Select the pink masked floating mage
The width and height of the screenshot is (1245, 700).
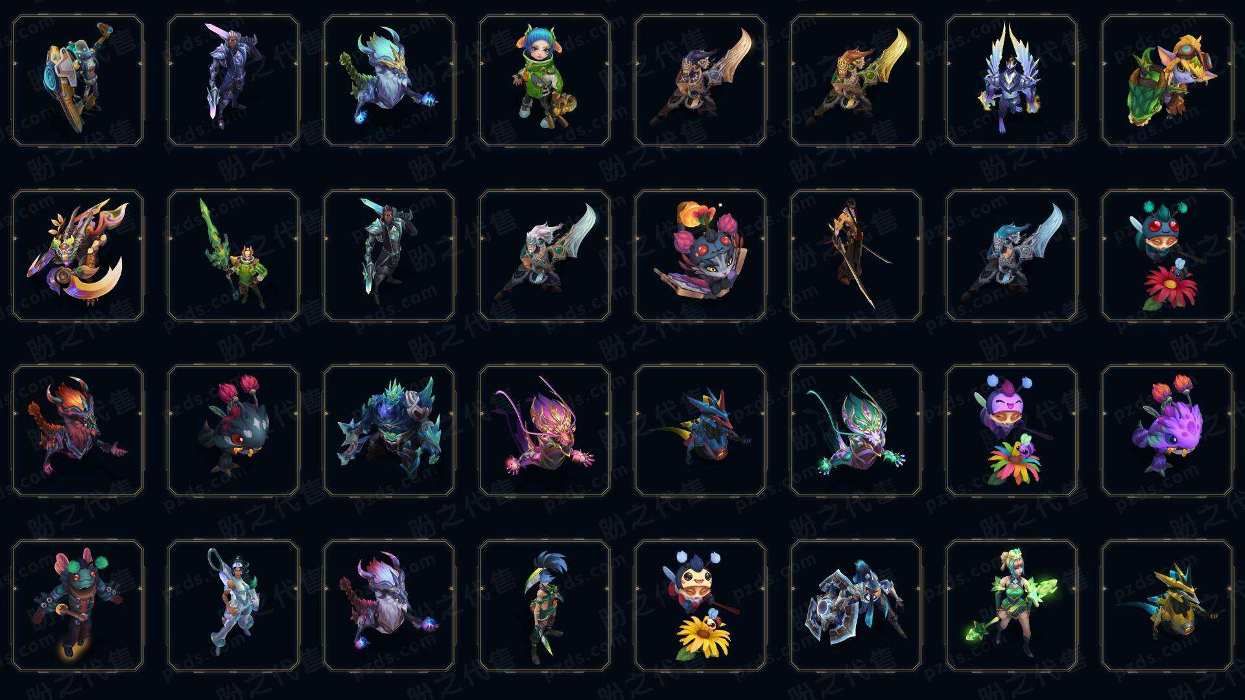point(545,430)
